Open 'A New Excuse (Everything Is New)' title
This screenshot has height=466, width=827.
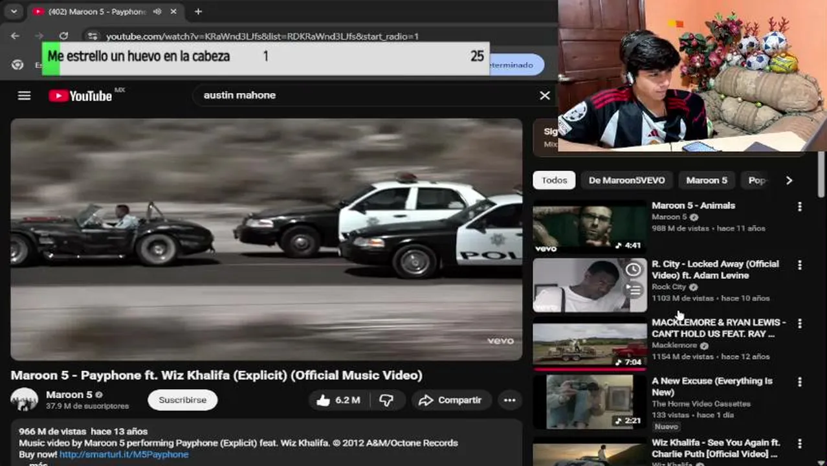click(x=712, y=386)
